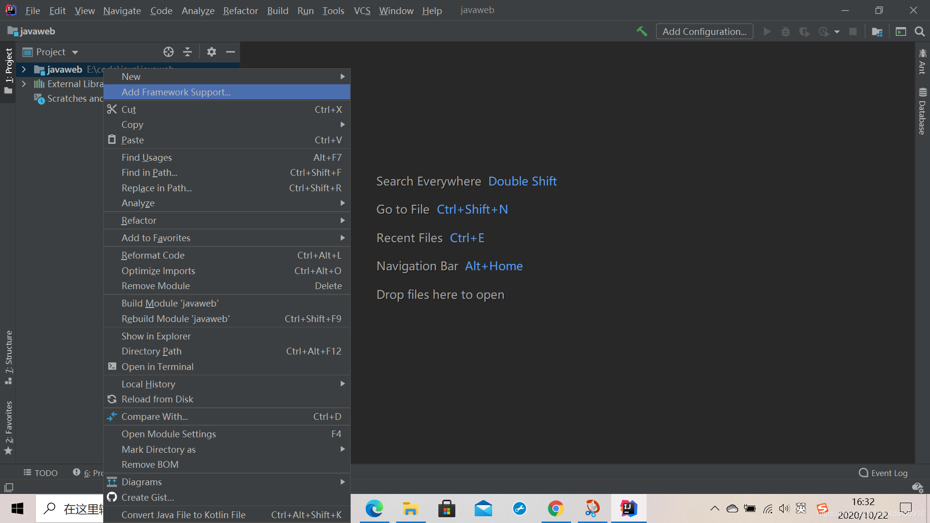Open Google Chrome from taskbar
Viewport: 930px width, 523px height.
[x=556, y=508]
